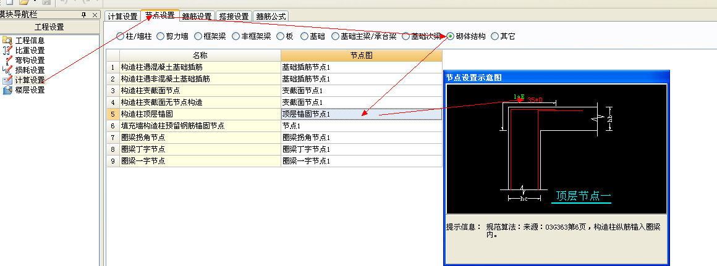Click the 比重设置 icon

point(7,50)
